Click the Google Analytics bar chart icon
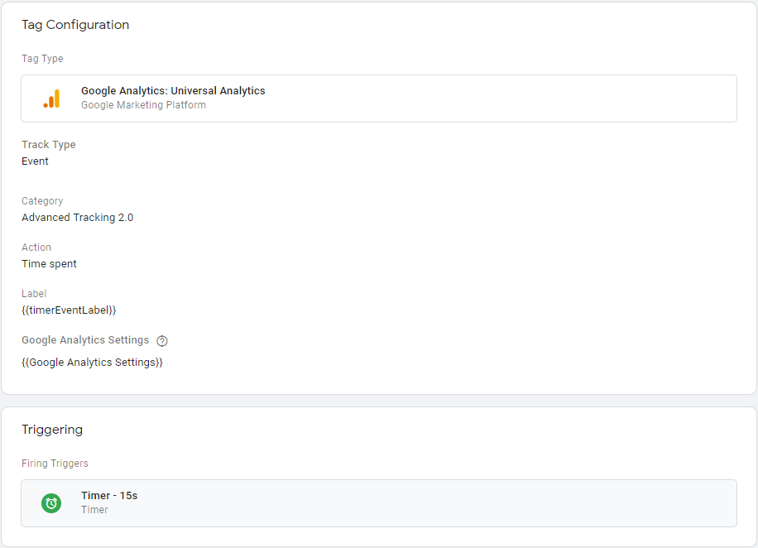 52,99
